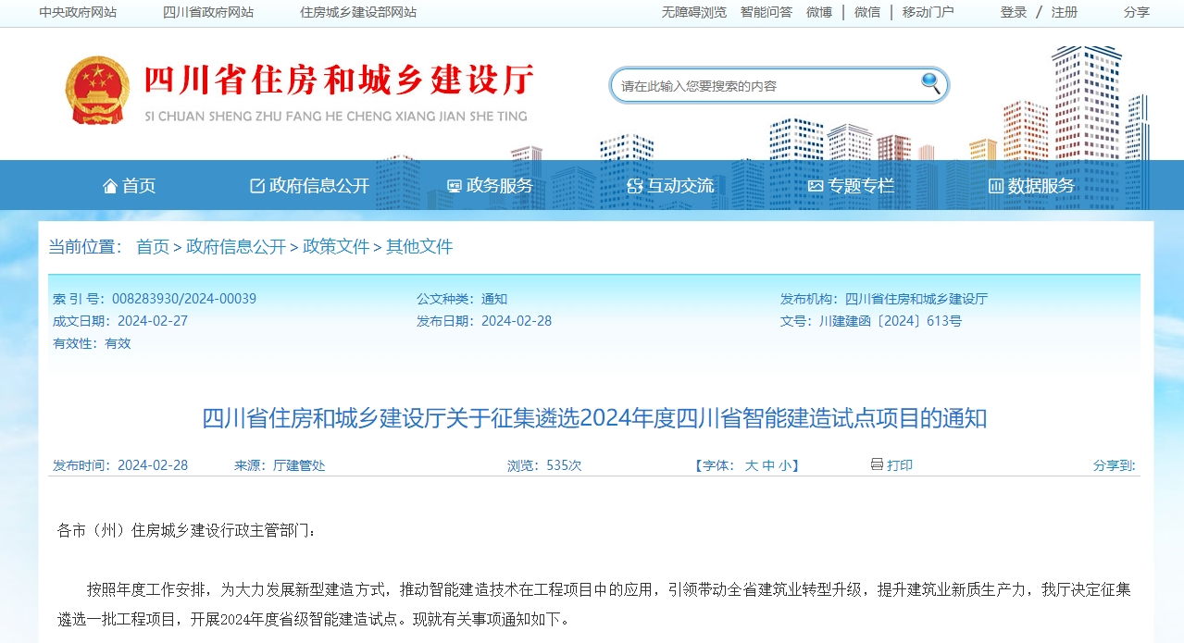
Task: Select the home icon in navigation bar
Action: tap(109, 185)
